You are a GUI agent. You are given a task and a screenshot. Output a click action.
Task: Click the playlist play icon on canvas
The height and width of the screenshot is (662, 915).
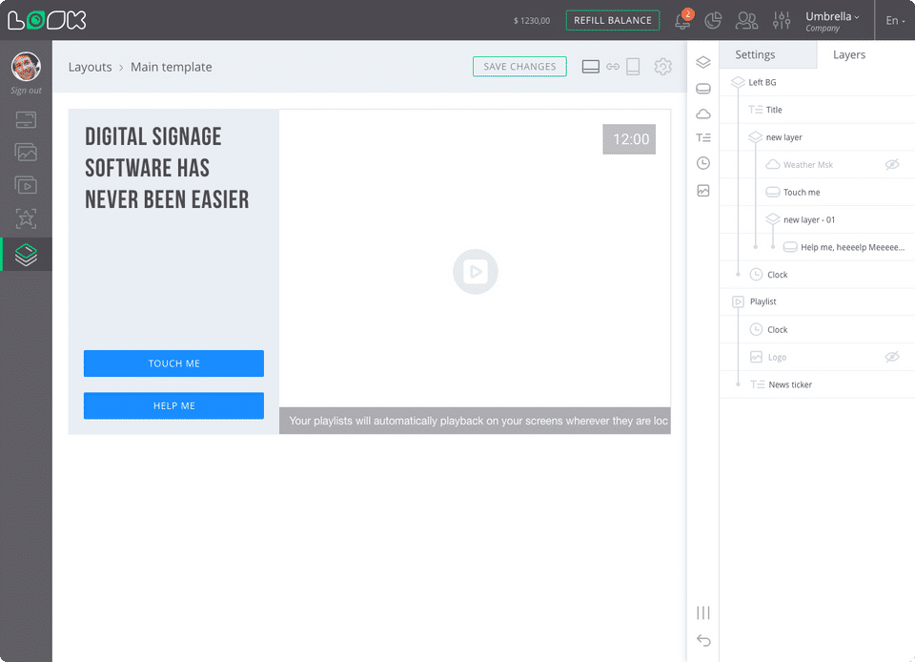[476, 272]
